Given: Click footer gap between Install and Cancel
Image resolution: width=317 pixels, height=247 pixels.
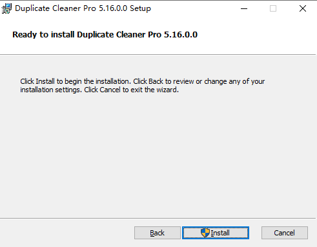Looking at the screenshot, I should pos(255,233).
